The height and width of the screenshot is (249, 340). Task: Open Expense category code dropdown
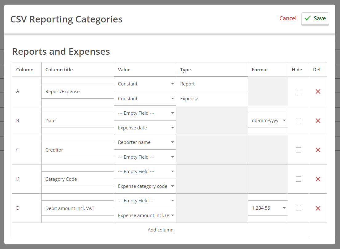coord(145,186)
